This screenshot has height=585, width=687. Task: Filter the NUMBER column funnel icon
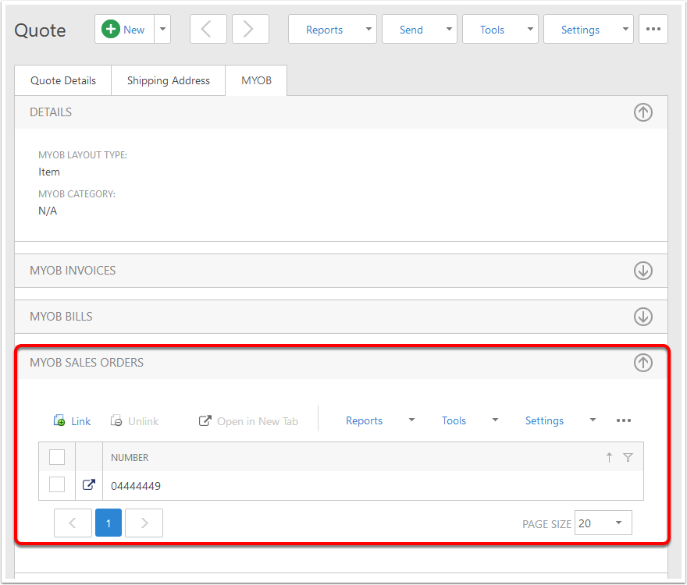628,458
